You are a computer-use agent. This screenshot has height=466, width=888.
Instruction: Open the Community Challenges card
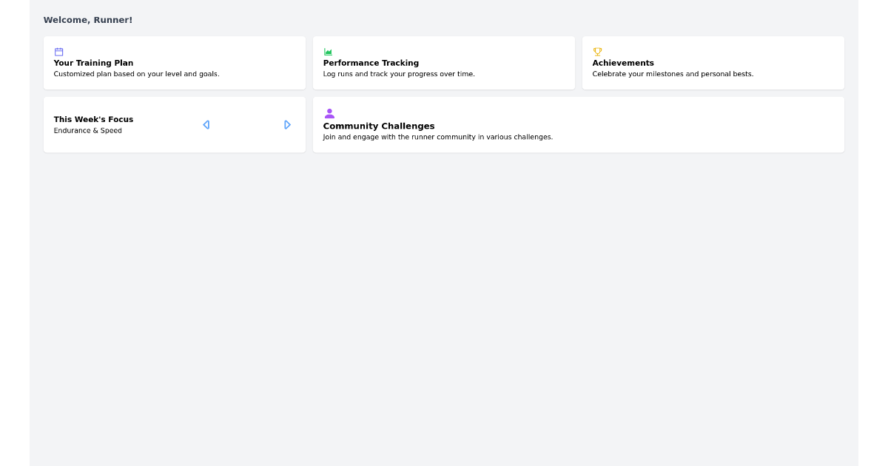pos(579,124)
